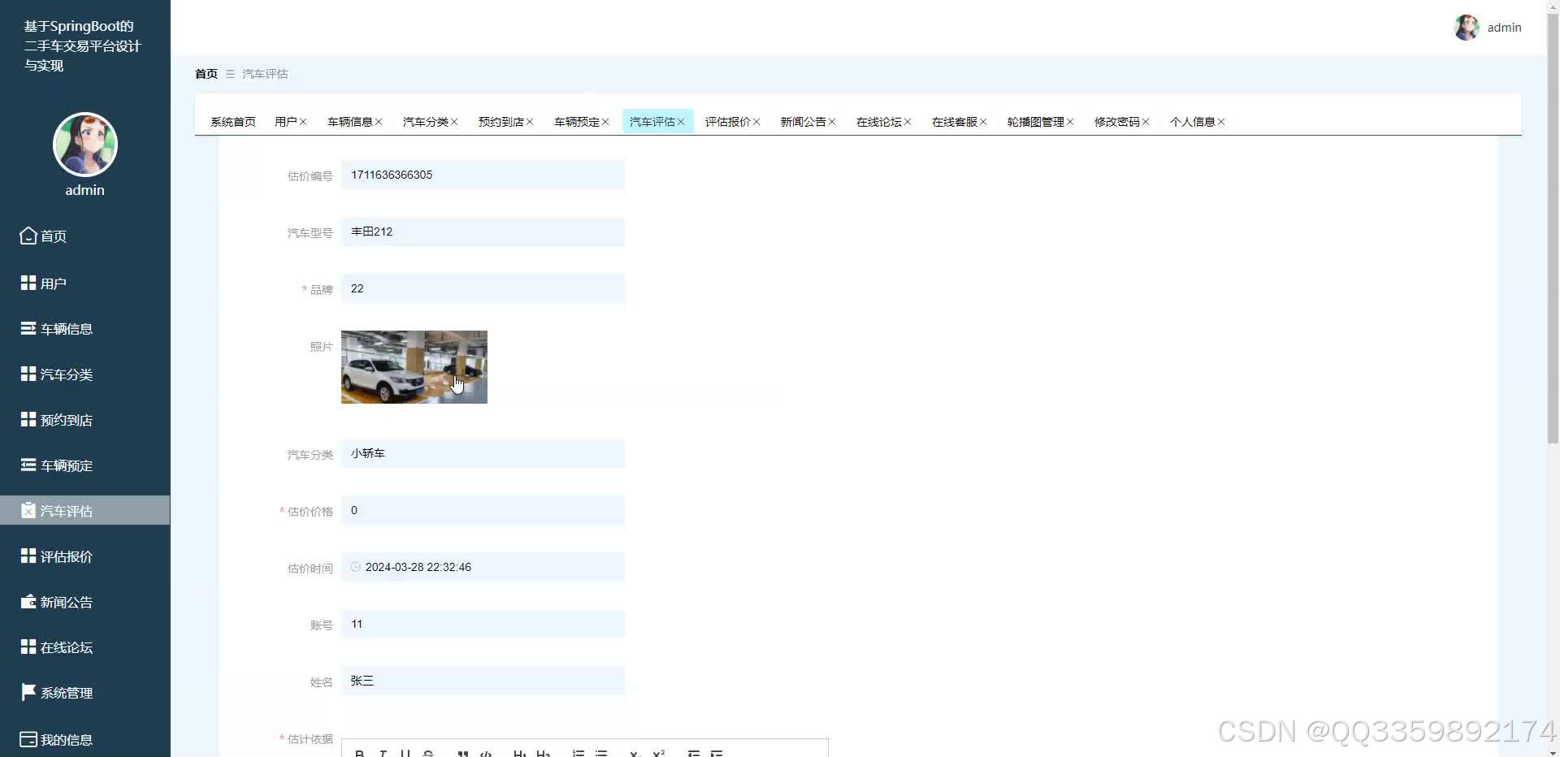Click the car photo thumbnail
The height and width of the screenshot is (757, 1560).
click(x=414, y=367)
